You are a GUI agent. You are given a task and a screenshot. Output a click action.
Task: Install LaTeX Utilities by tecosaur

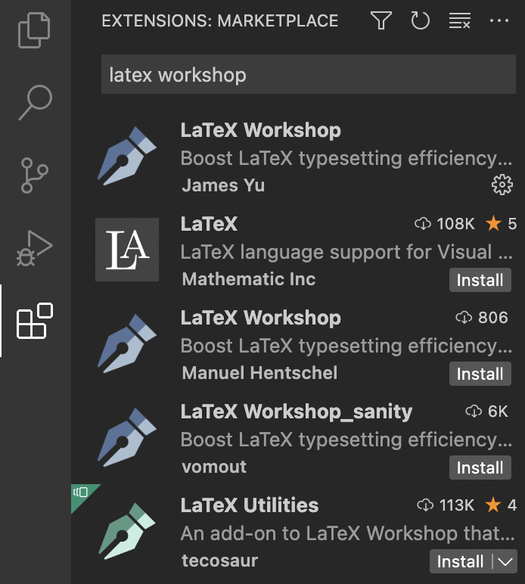(x=460, y=561)
